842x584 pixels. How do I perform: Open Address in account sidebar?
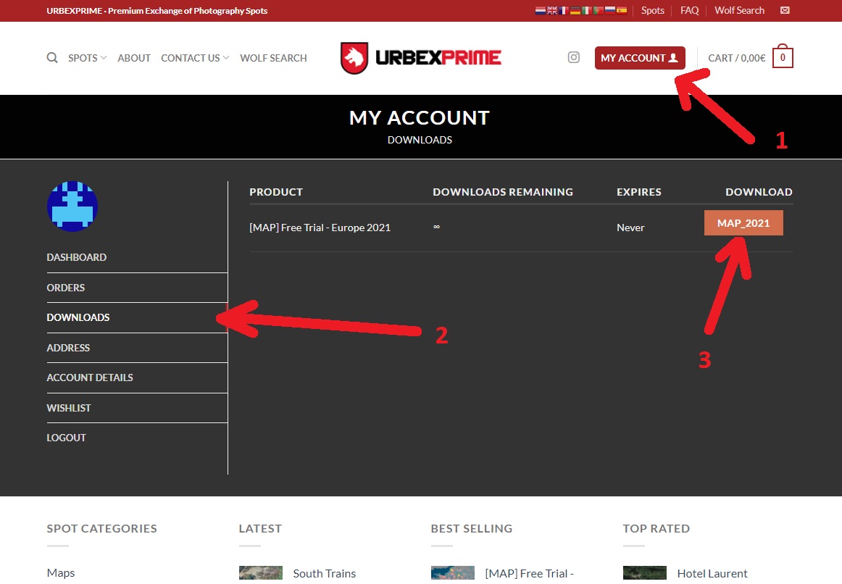68,348
